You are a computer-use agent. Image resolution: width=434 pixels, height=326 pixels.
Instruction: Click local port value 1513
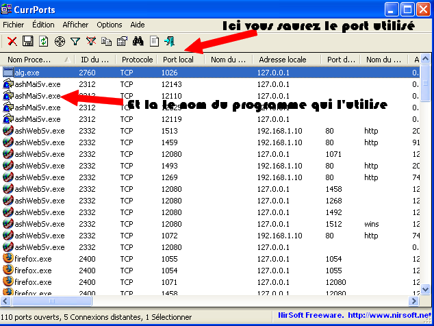(x=169, y=131)
